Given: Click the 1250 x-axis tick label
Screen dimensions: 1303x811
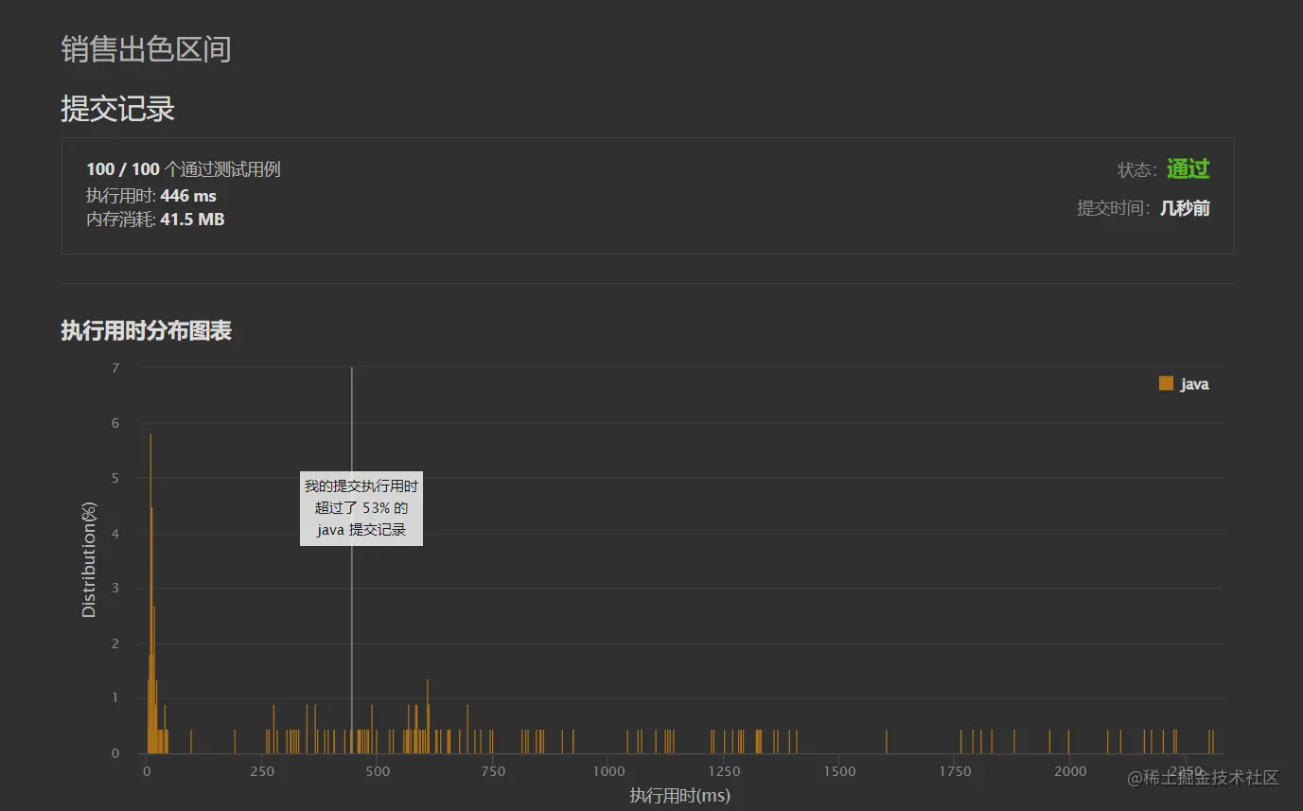Looking at the screenshot, I should tap(724, 771).
